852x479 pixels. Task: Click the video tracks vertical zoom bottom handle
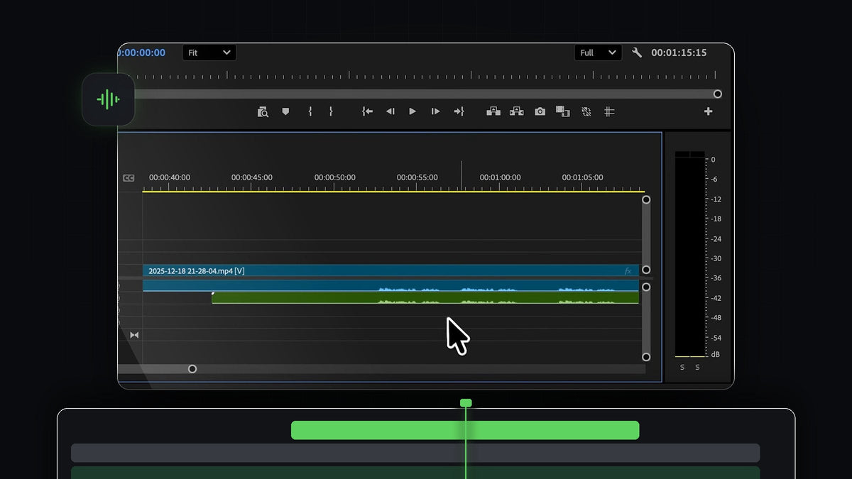pyautogui.click(x=646, y=270)
